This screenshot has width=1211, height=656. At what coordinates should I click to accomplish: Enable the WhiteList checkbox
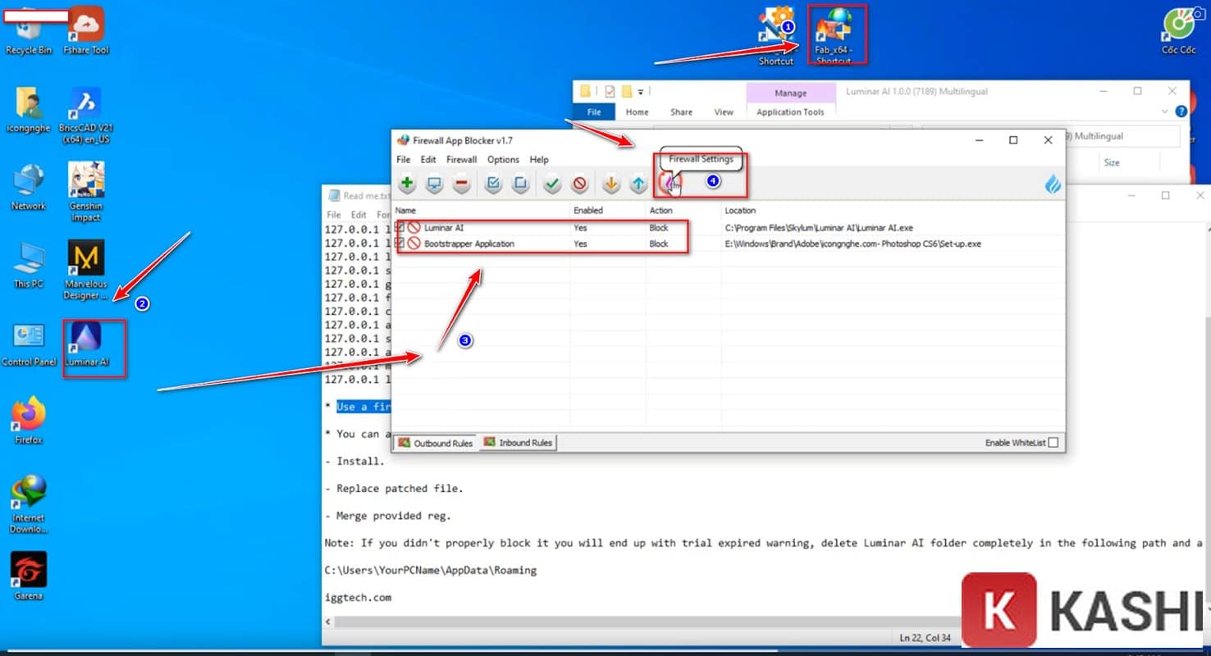(1053, 443)
